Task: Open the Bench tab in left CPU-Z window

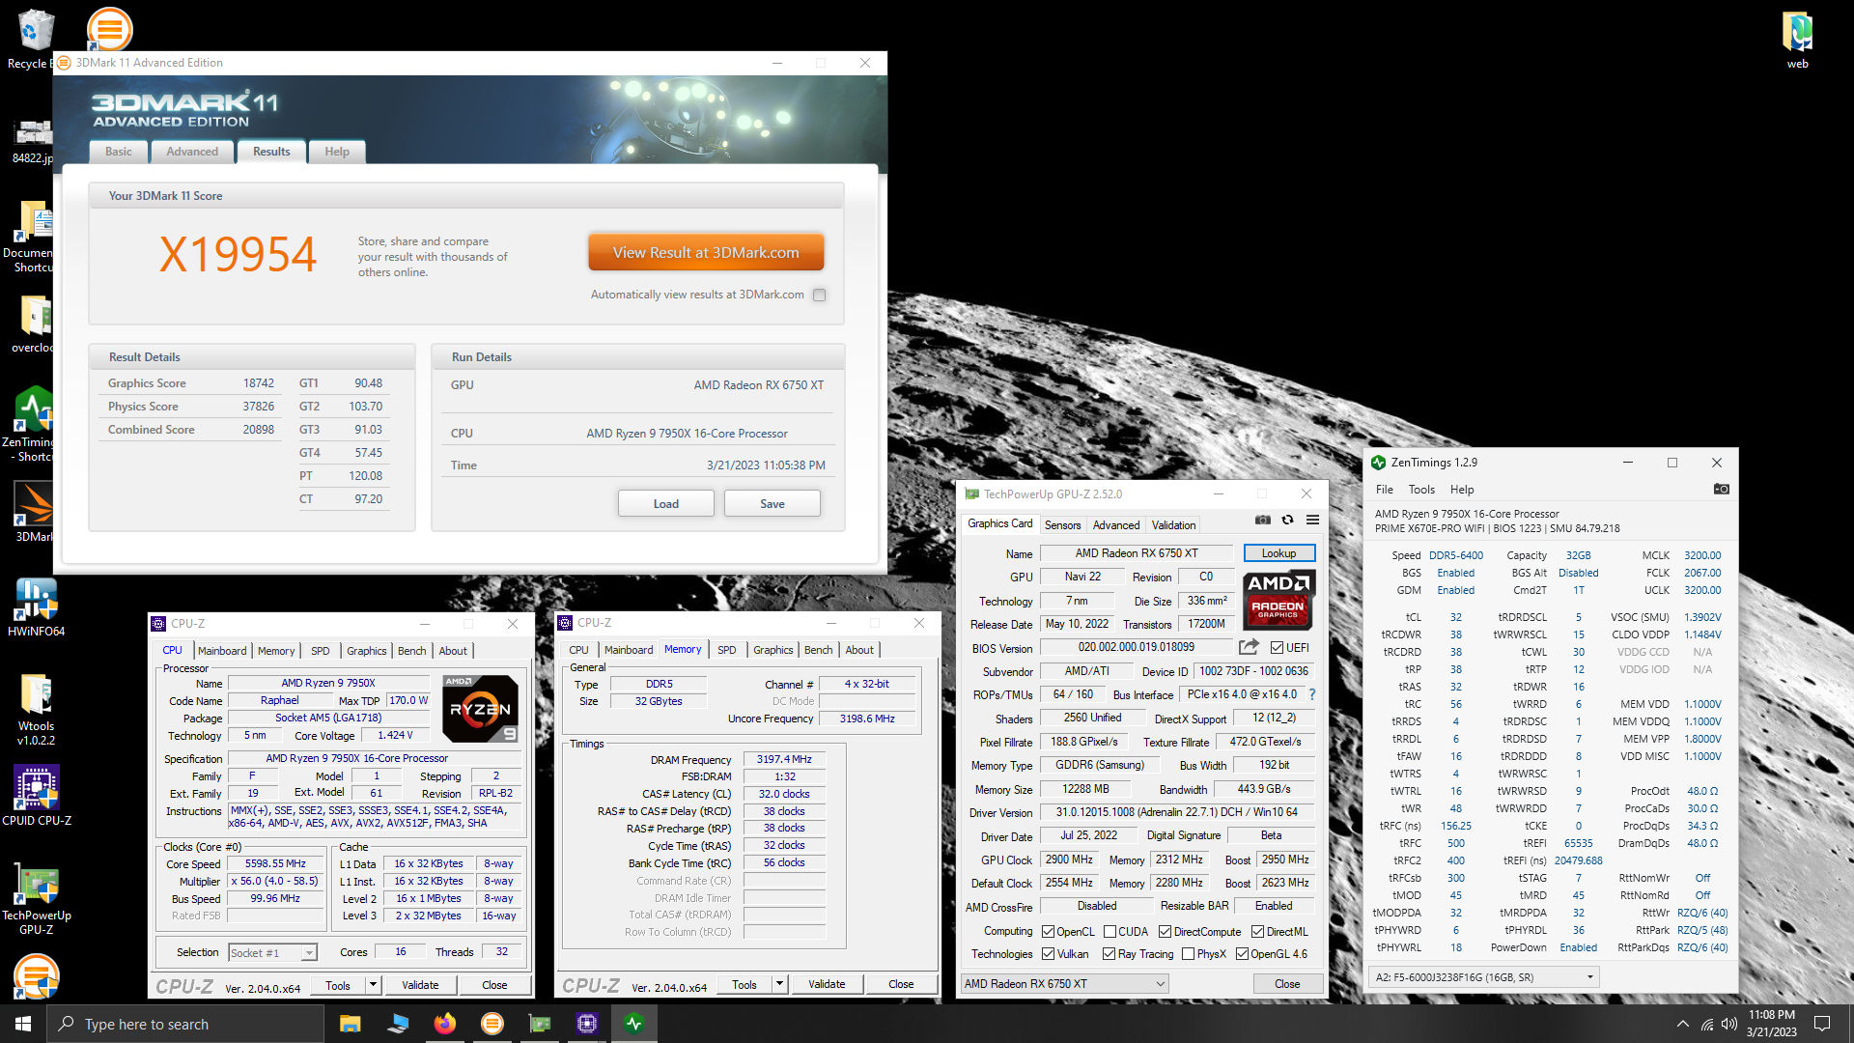Action: tap(412, 651)
